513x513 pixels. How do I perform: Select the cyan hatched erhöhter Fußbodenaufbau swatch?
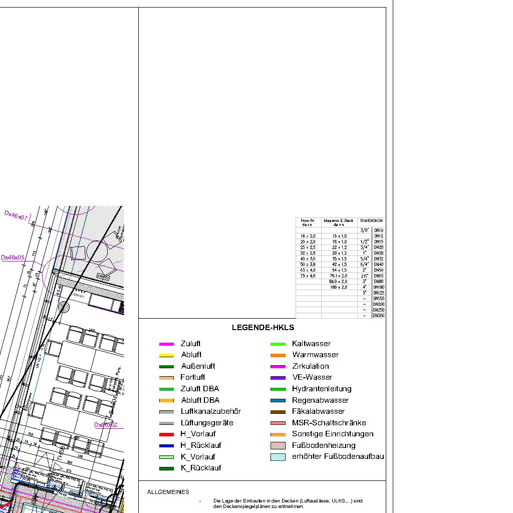pyautogui.click(x=278, y=457)
